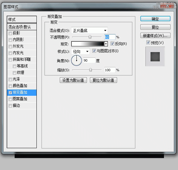The width and height of the screenshot is (178, 170).
Task: Click the 不透明度 opacity slider handle
Action: click(x=90, y=37)
